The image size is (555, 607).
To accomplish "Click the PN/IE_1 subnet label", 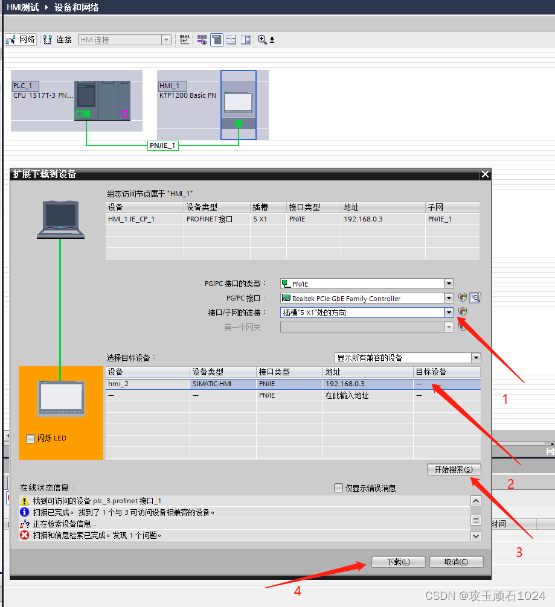I will pyautogui.click(x=163, y=145).
